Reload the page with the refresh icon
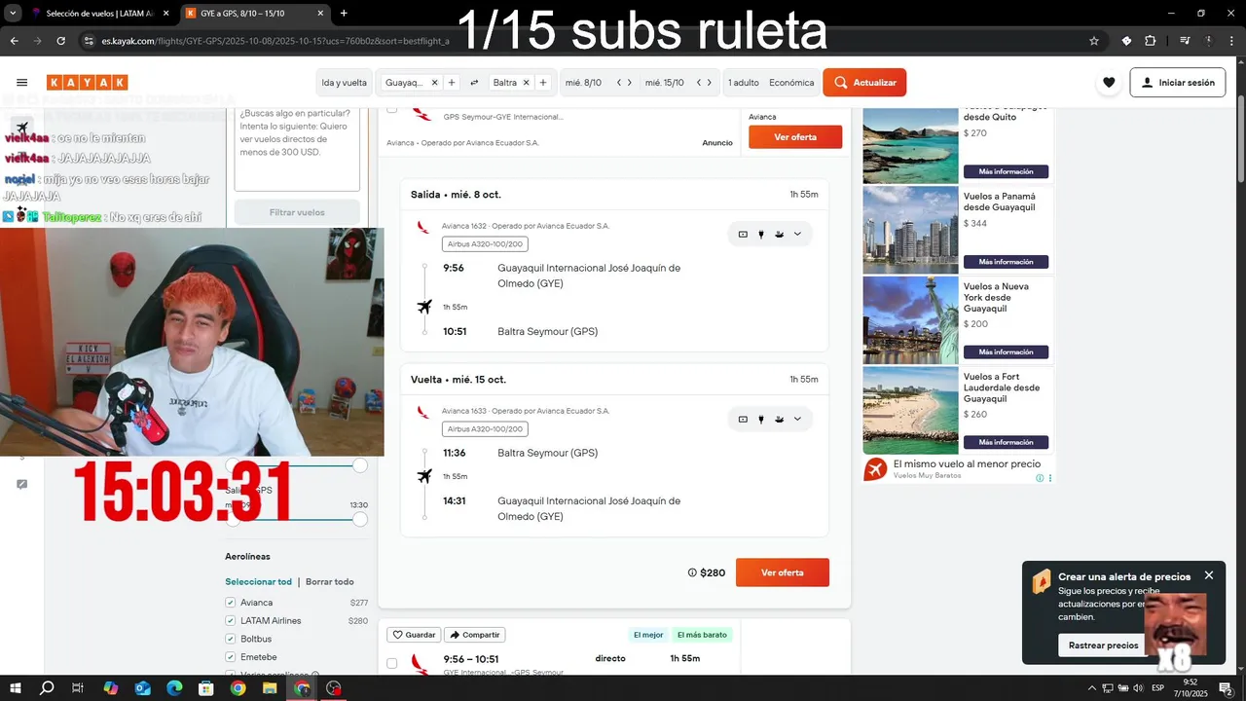 tap(60, 41)
